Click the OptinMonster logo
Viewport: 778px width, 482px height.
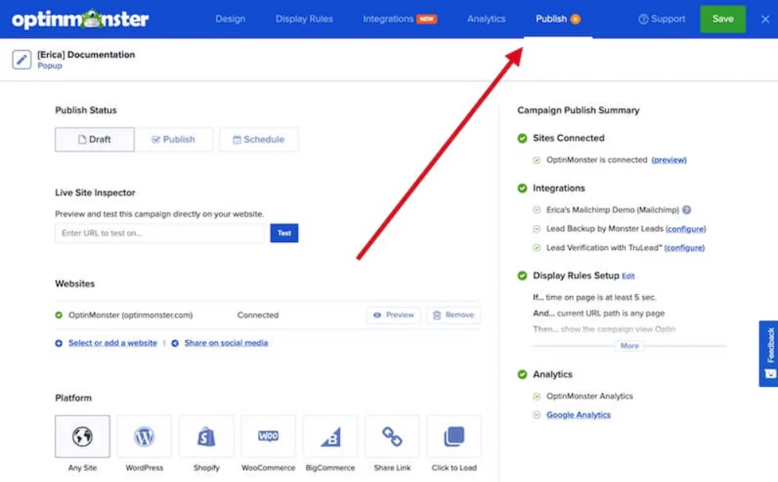[x=80, y=20]
